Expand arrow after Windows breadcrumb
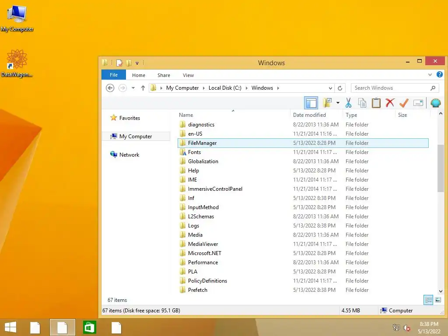 [278, 88]
